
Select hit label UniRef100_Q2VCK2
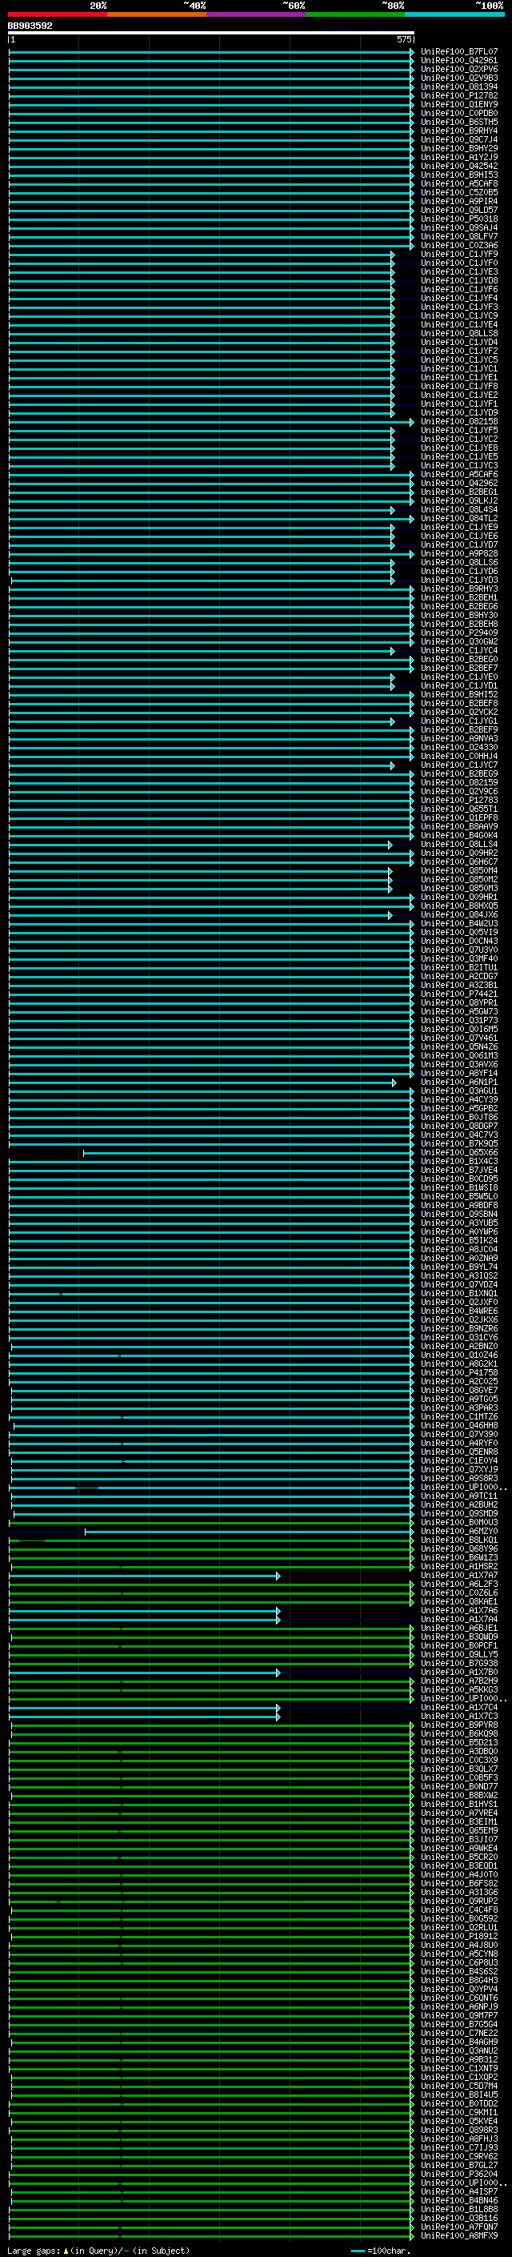458,712
